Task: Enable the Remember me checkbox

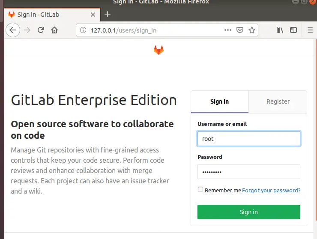Action: (x=200, y=189)
